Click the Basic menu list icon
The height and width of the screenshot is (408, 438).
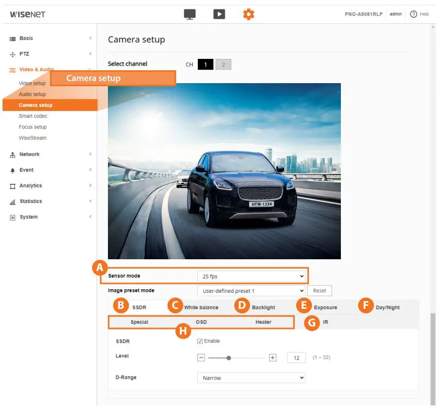point(12,39)
